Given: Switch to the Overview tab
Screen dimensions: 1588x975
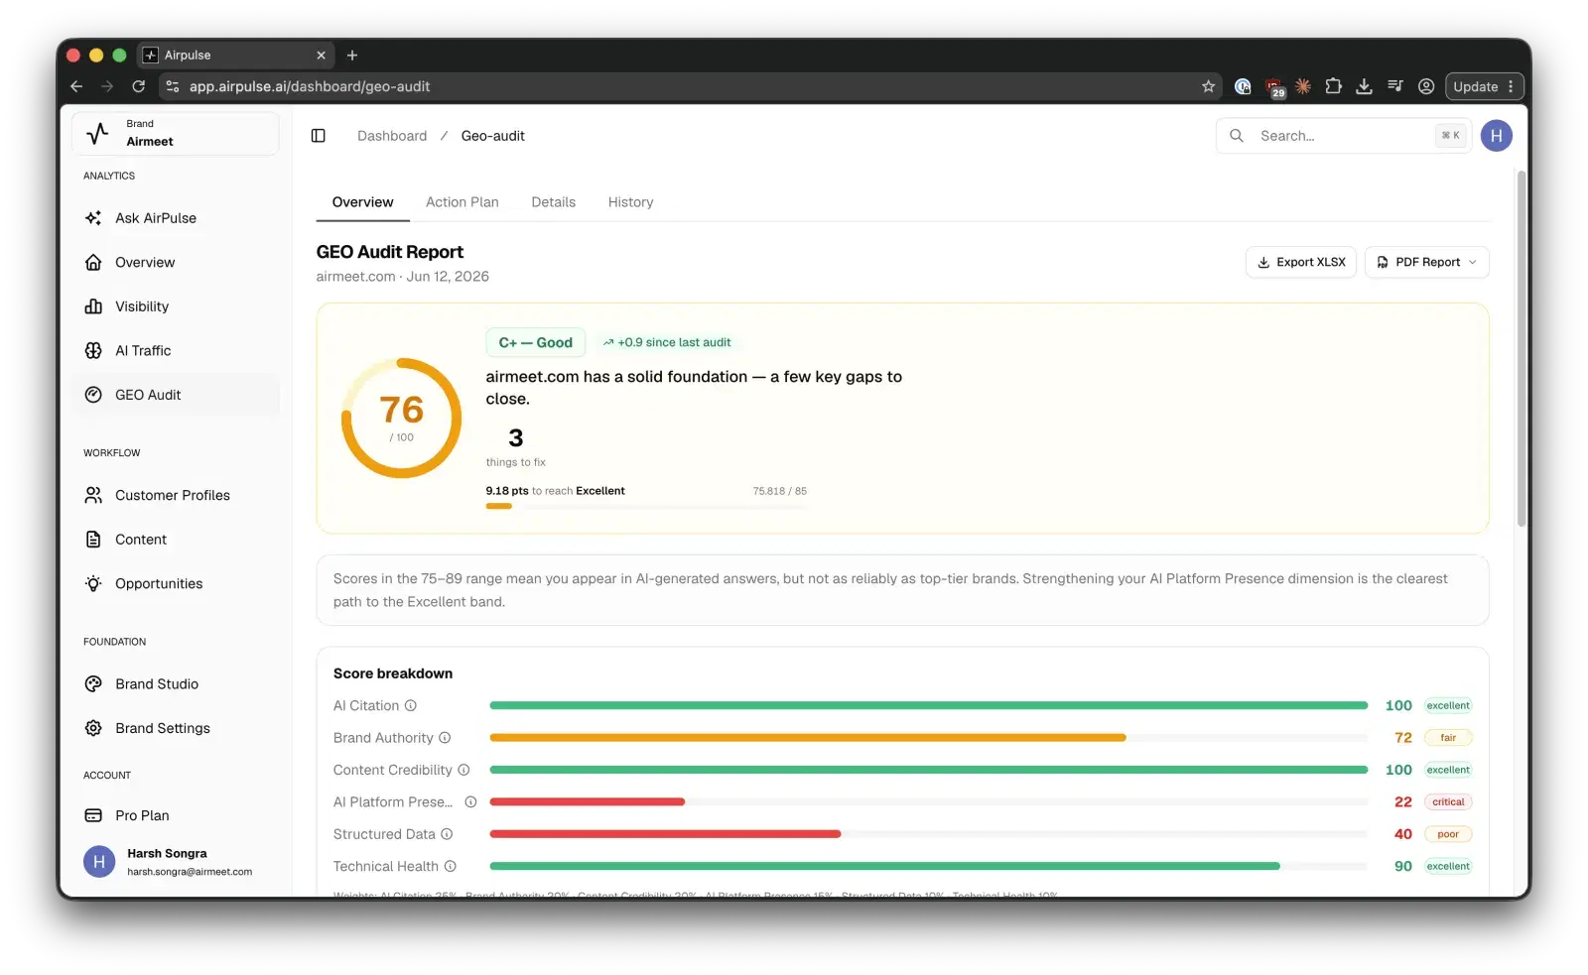Looking at the screenshot, I should pyautogui.click(x=363, y=202).
